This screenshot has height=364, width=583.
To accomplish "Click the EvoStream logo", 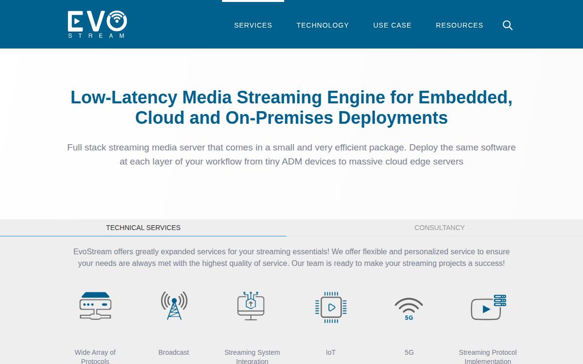I will point(97,24).
